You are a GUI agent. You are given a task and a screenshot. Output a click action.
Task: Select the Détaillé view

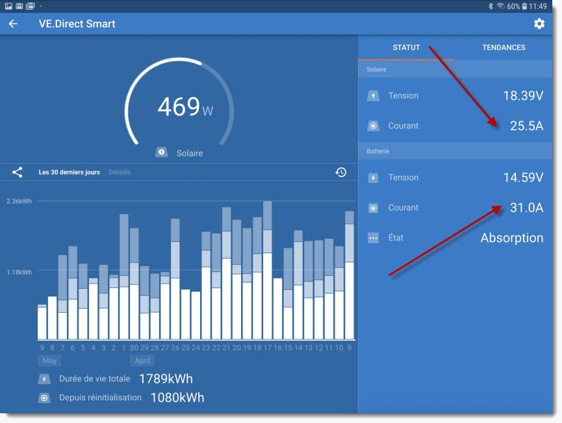coord(120,172)
